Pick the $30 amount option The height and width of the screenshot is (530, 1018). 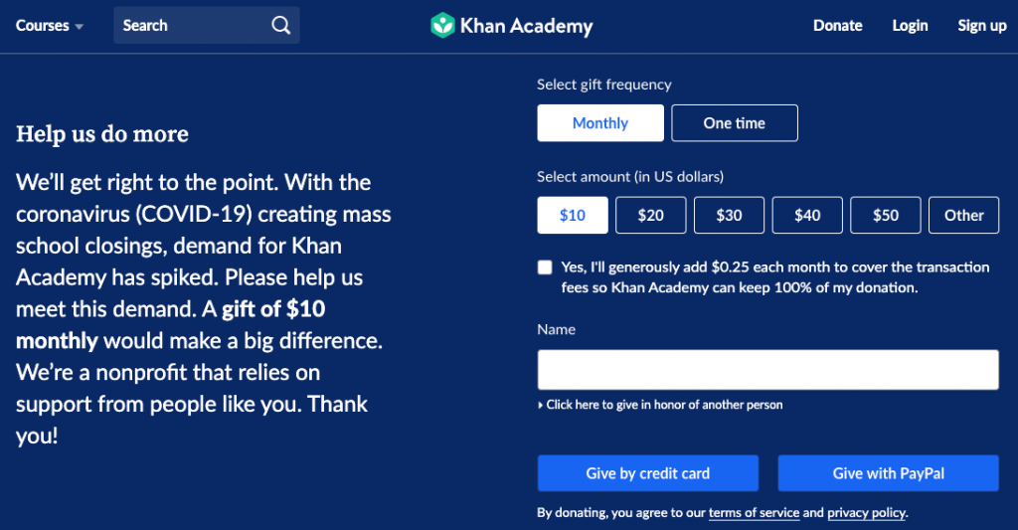[729, 215]
